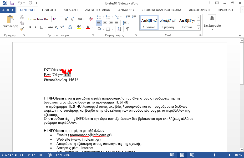Open shading paint bucket options

coord(103,29)
